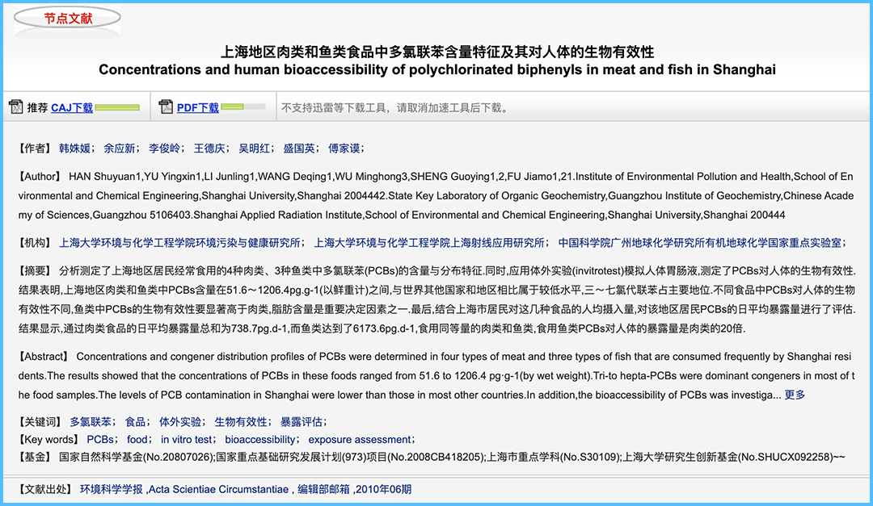Click the 【Abstract】 label

click(43, 357)
